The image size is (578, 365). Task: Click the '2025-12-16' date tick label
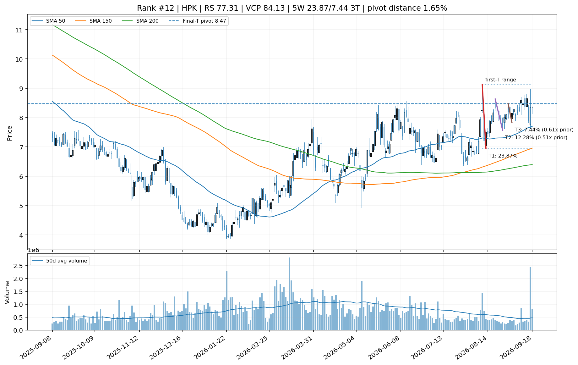[165, 347]
